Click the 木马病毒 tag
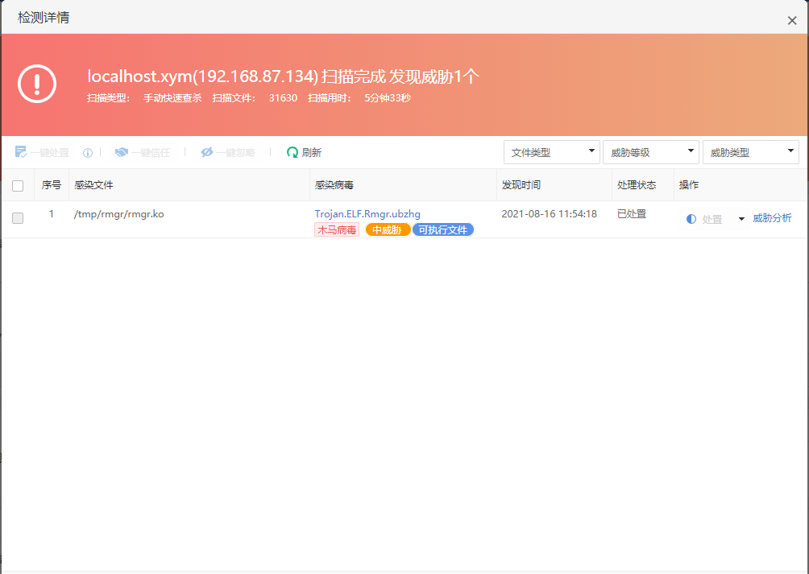 [x=336, y=229]
